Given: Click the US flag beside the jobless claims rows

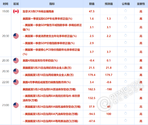Looking at the screenshot, I should coord(16,71).
